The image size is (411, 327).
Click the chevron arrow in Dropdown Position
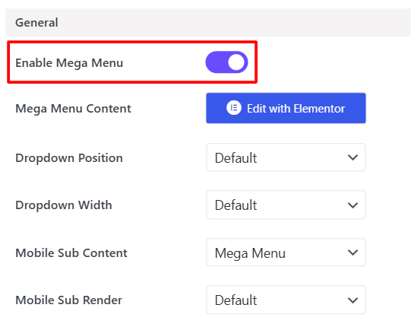[x=353, y=157]
